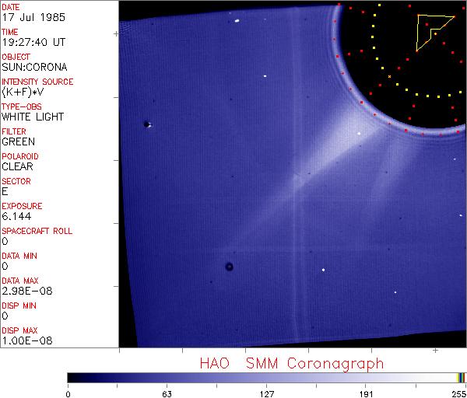This screenshot has width=467, height=398.
Task: Click the GREEN filter value
Action: click(x=19, y=141)
